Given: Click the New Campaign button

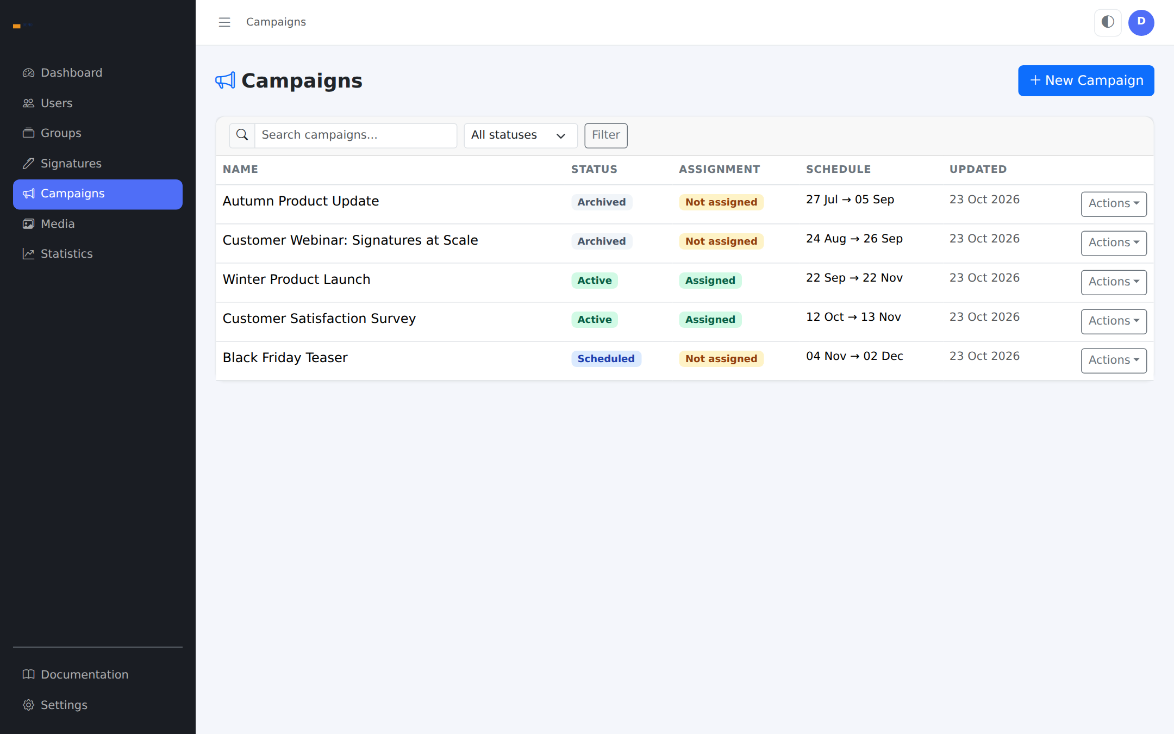Looking at the screenshot, I should pyautogui.click(x=1086, y=80).
